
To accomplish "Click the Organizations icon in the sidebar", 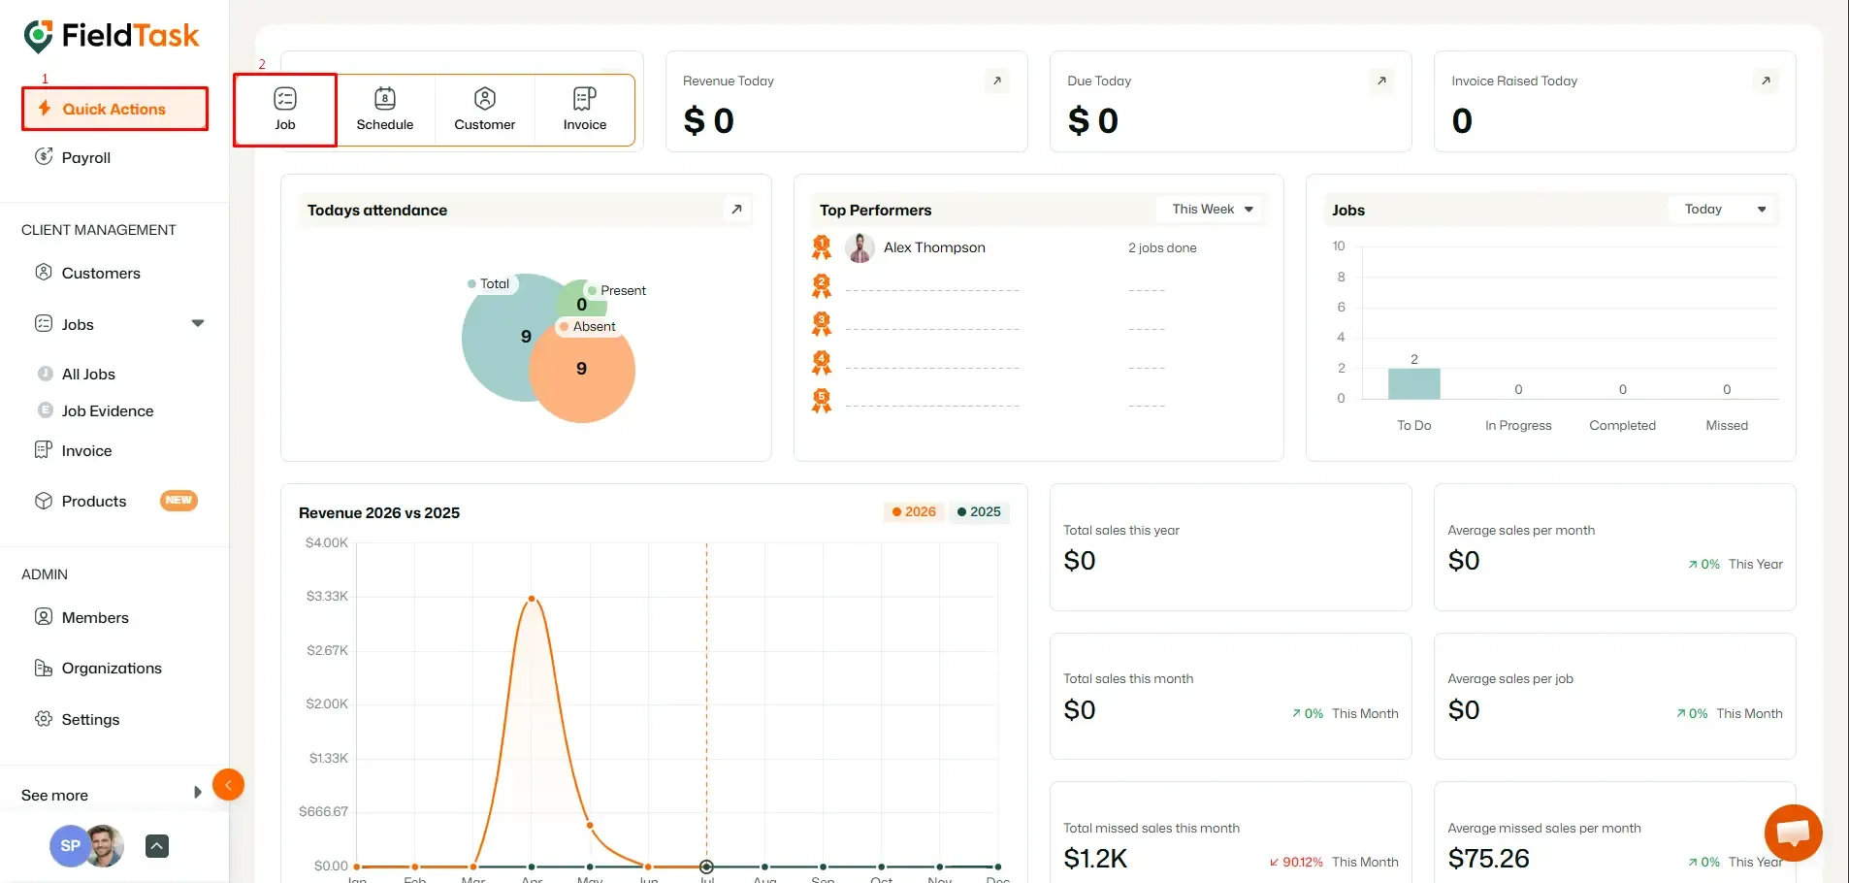I will point(44,668).
